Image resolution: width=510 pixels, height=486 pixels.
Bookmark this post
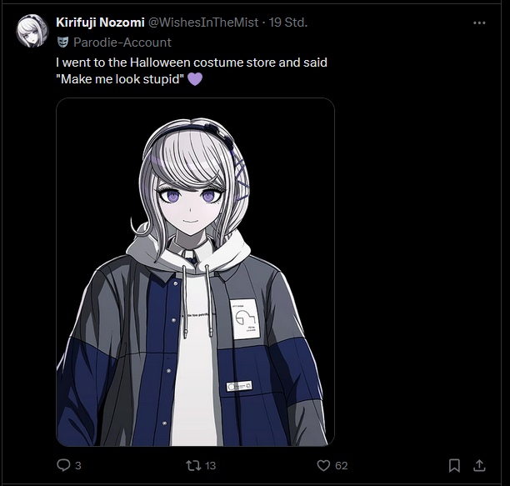click(x=454, y=465)
